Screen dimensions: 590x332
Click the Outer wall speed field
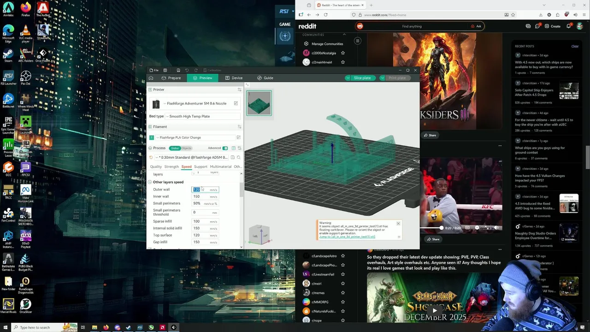[x=205, y=190]
